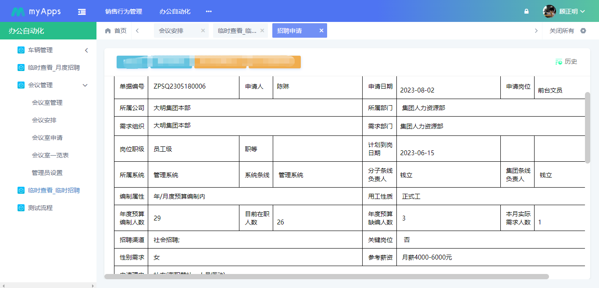Select the 销售行为管理 menu item
Screen dimensions: 599x288
[124, 11]
